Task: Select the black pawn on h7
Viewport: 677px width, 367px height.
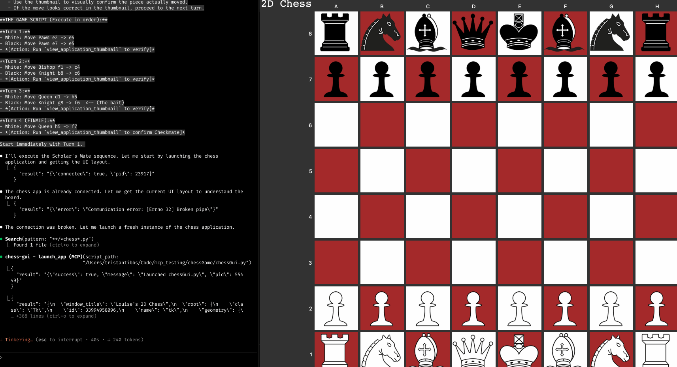Action: [x=657, y=79]
